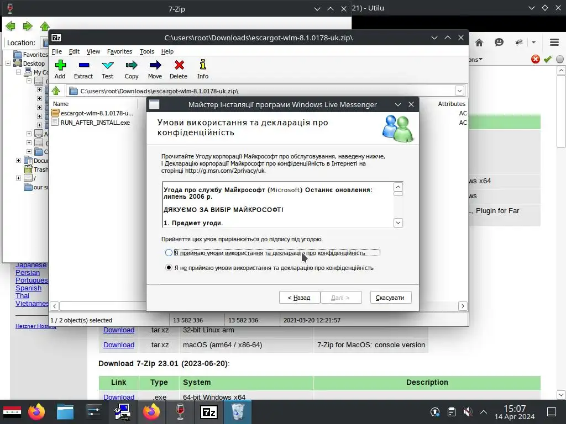
Task: Click the 7z logo icon in archive window titlebar
Action: click(x=56, y=38)
